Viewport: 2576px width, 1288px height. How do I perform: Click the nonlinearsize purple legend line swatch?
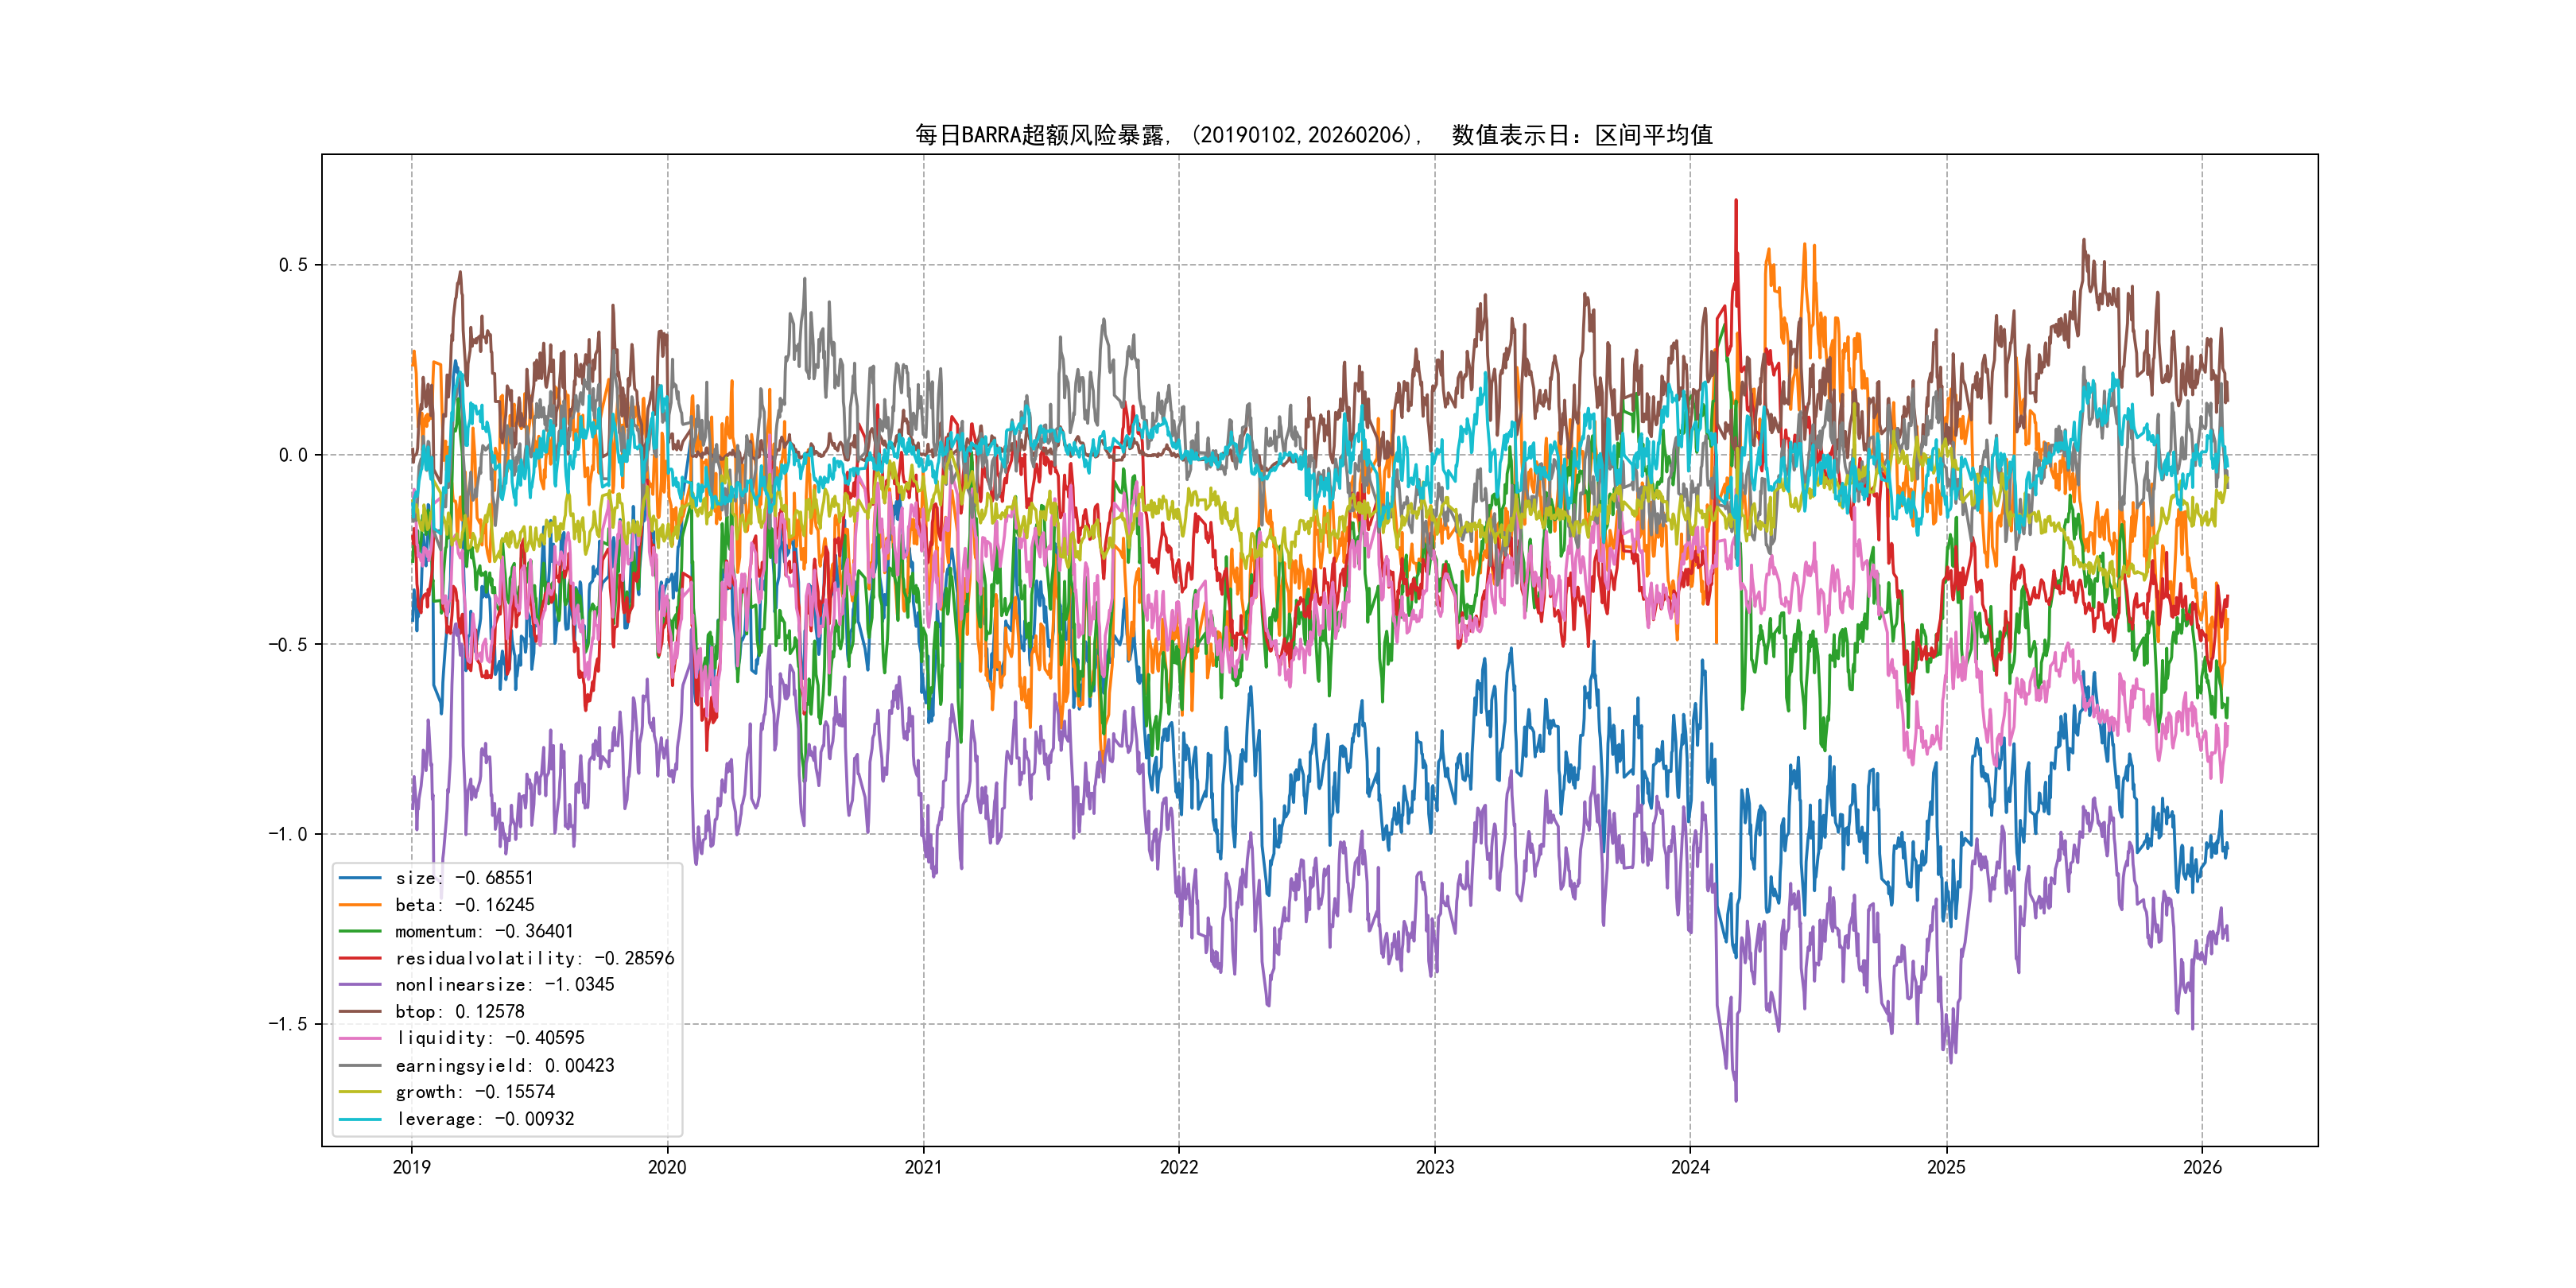360,985
